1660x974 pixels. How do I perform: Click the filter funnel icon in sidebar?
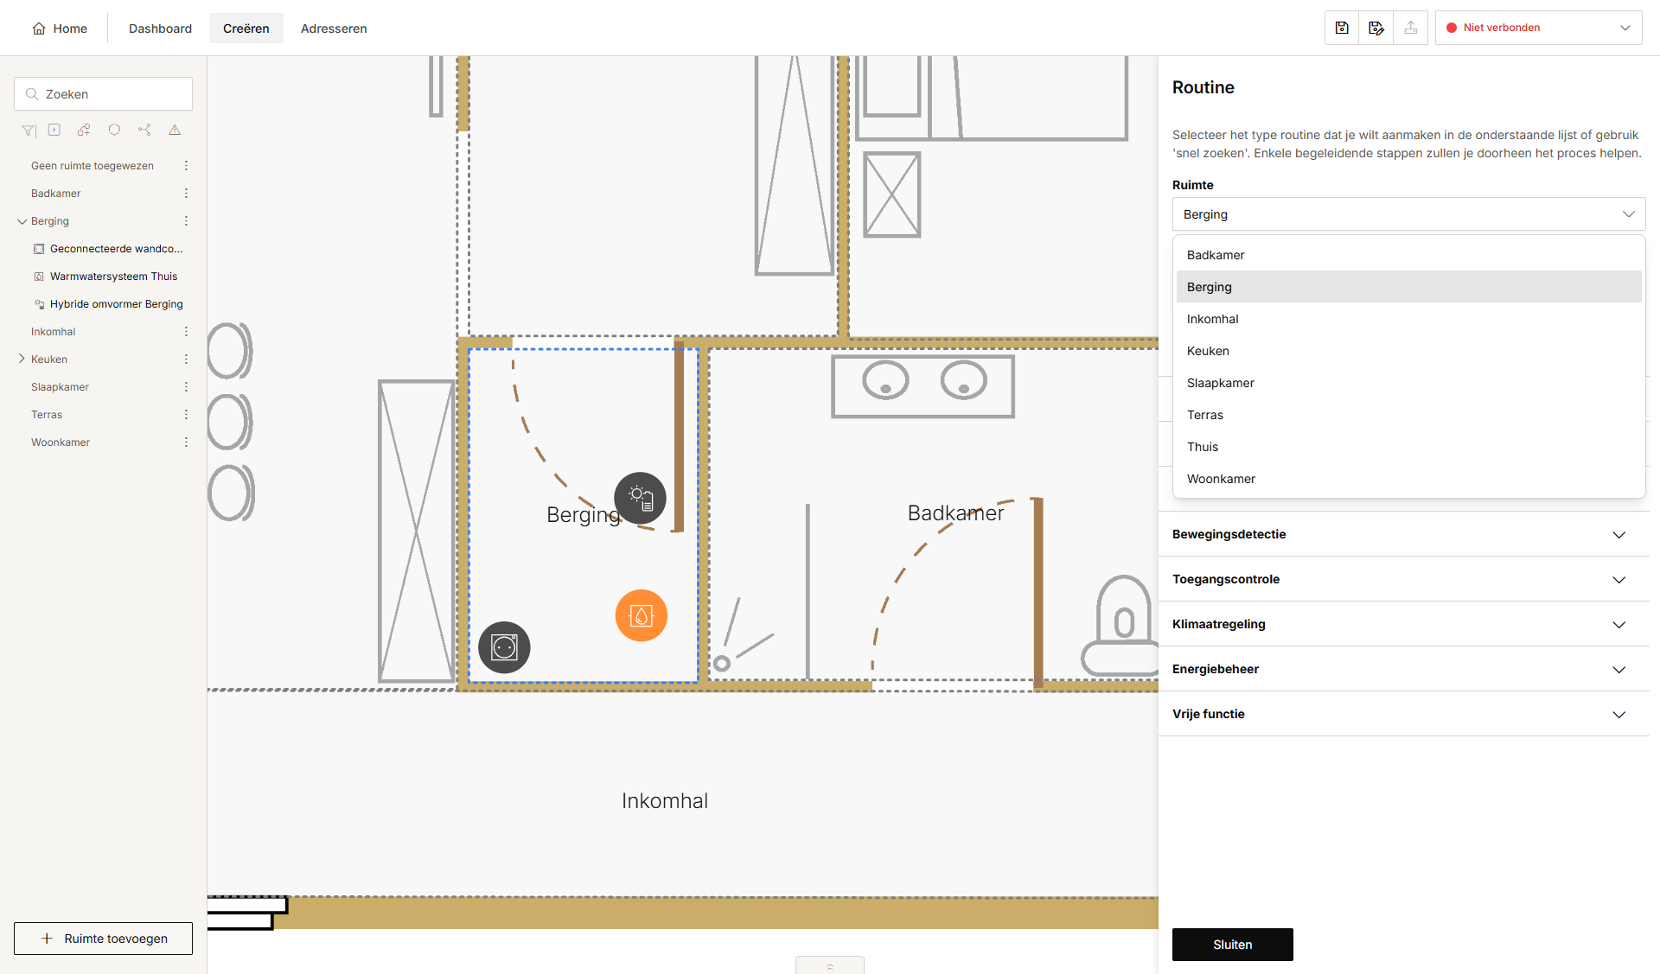click(29, 131)
